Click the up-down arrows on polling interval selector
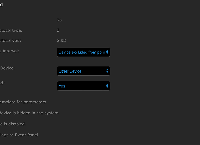 tap(107, 52)
